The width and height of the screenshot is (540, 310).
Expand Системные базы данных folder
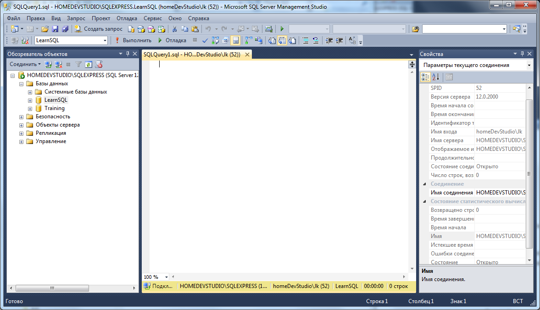30,92
